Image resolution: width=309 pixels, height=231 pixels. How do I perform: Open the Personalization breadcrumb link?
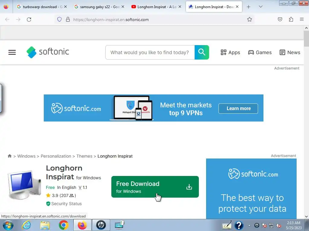click(x=56, y=156)
